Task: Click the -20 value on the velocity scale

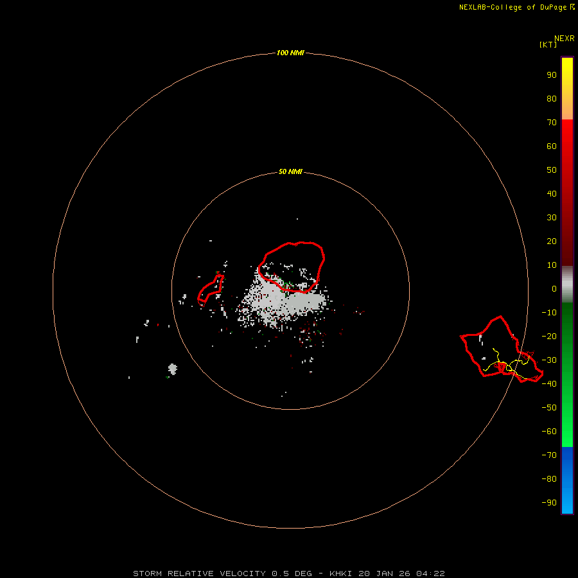Action: 549,336
